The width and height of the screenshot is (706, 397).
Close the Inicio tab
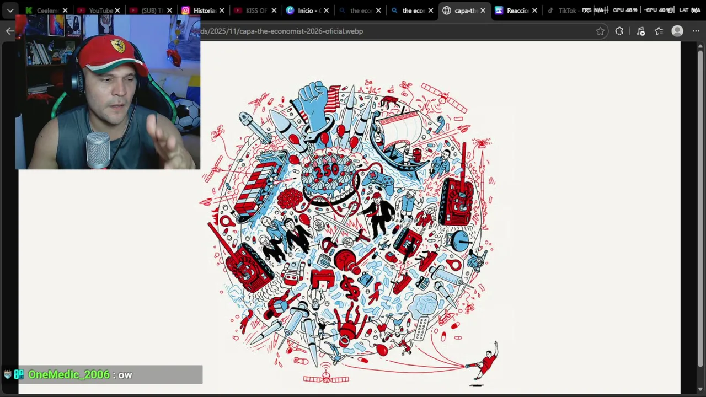click(326, 10)
